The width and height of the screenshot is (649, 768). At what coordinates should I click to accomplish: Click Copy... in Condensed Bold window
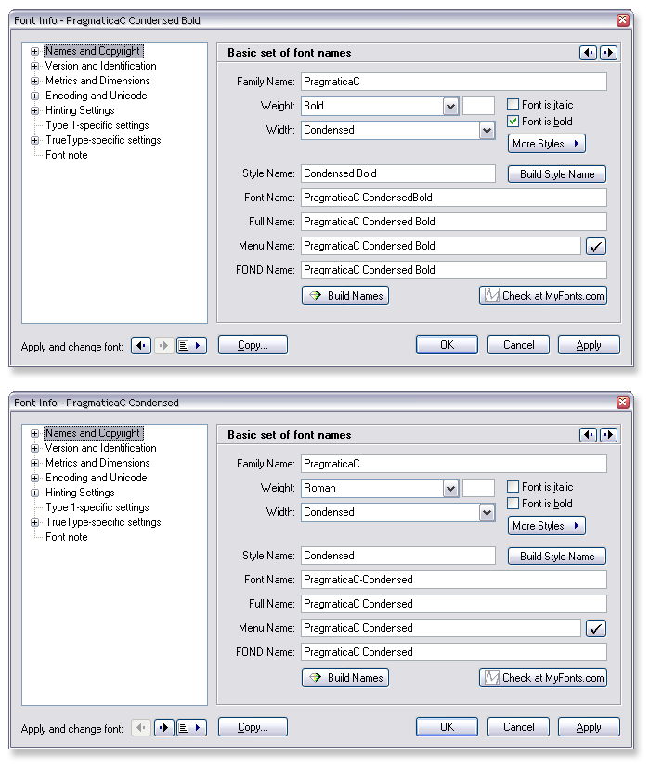pos(253,345)
